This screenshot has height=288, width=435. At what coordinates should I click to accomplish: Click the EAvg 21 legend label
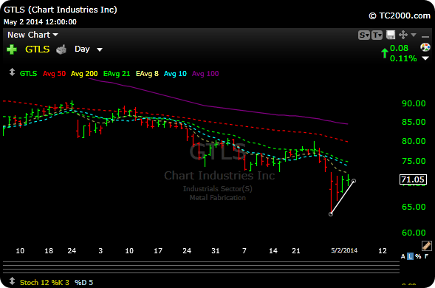click(x=117, y=74)
